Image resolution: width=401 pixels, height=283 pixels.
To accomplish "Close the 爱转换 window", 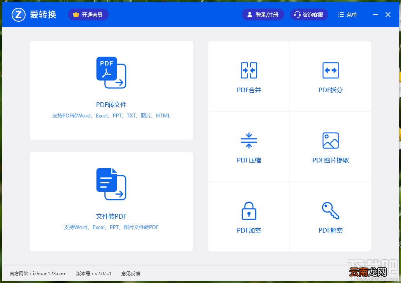I will coord(388,15).
